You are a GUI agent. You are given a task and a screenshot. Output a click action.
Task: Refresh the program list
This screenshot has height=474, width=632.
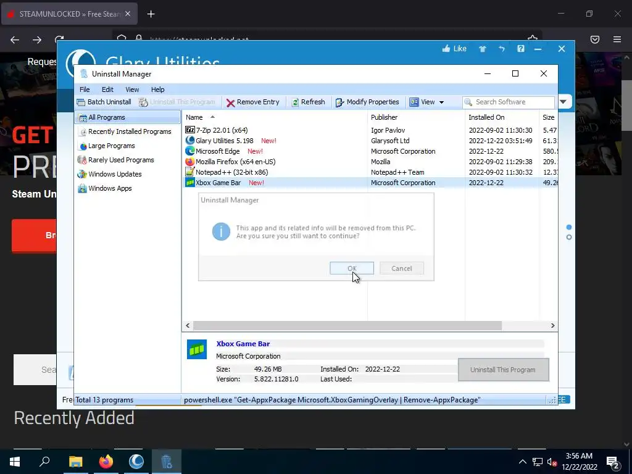pos(309,102)
